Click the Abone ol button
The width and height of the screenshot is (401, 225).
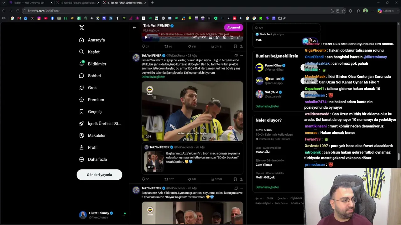click(233, 27)
